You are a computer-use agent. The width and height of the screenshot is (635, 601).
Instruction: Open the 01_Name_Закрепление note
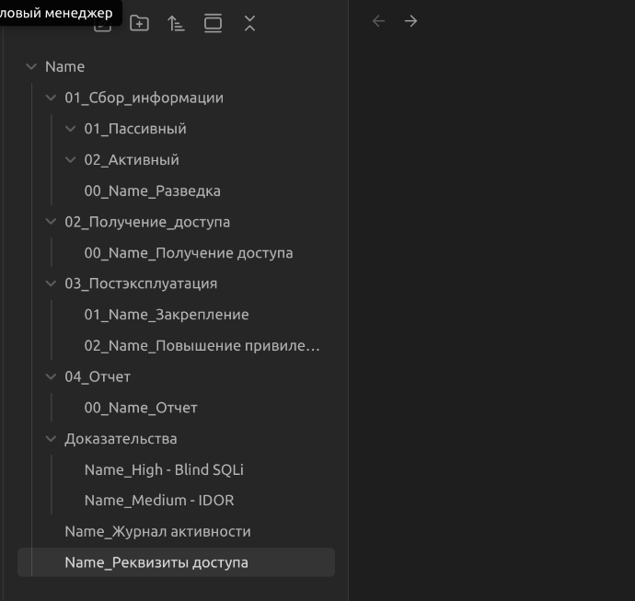[x=167, y=315]
